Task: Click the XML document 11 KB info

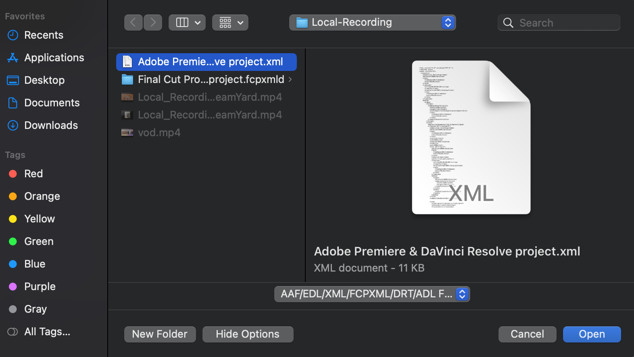Action: point(369,268)
